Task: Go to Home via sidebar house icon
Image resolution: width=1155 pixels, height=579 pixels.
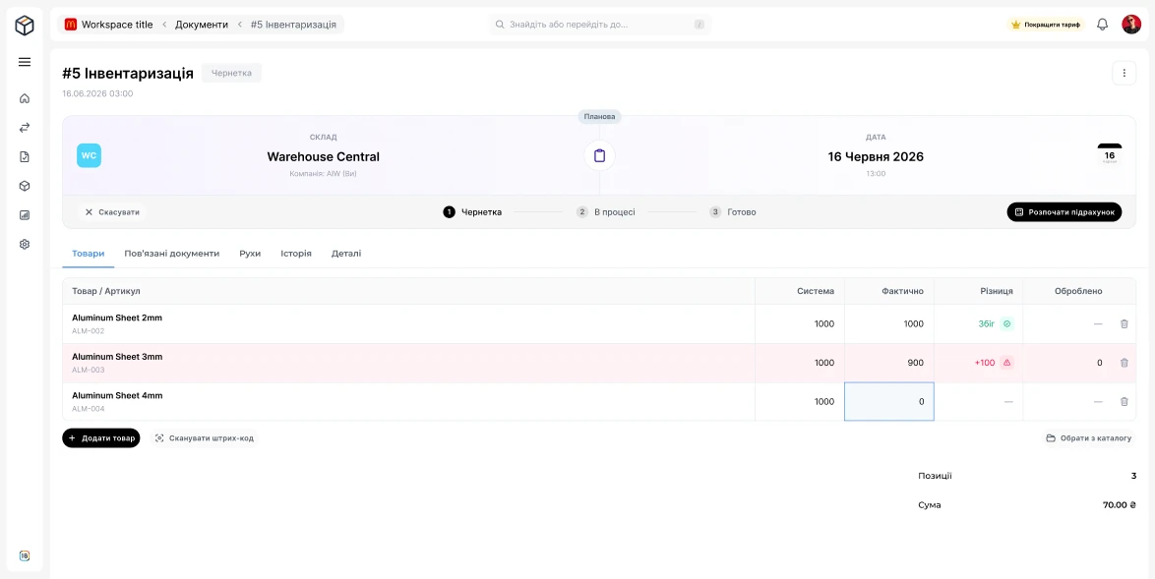Action: [x=25, y=98]
